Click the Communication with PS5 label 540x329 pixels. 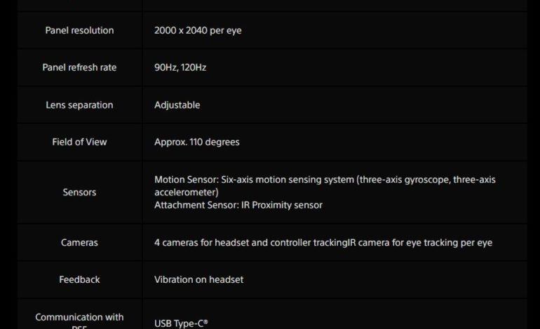[x=79, y=318]
